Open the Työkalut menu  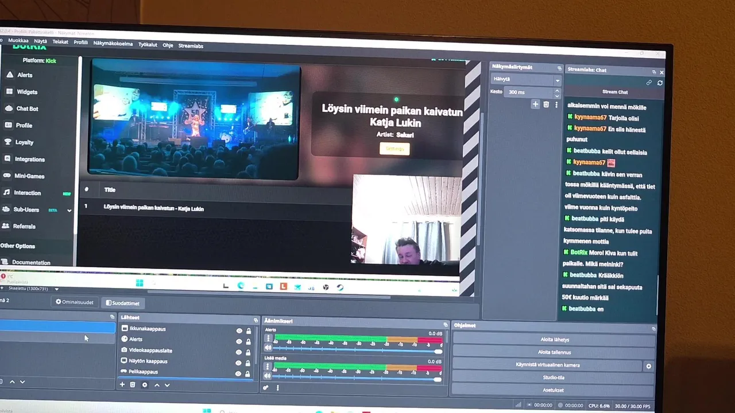148,45
